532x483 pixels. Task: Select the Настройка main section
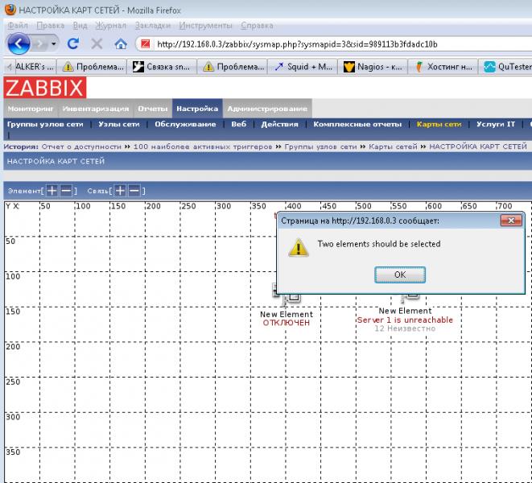point(197,109)
